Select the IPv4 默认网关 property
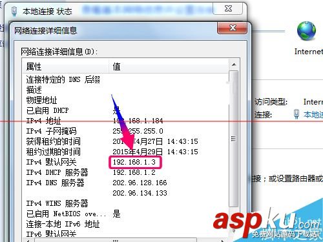The width and height of the screenshot is (323, 242). click(x=51, y=162)
